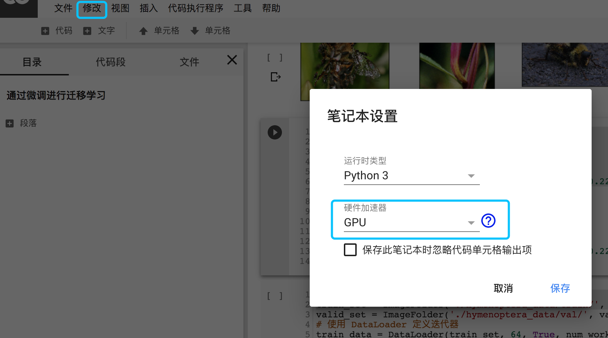Click the empty brackets of top output cell
This screenshot has width=608, height=338.
click(275, 58)
